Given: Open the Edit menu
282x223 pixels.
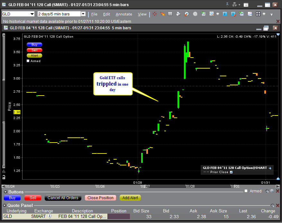Looking at the screenshot, I should coord(106,14).
